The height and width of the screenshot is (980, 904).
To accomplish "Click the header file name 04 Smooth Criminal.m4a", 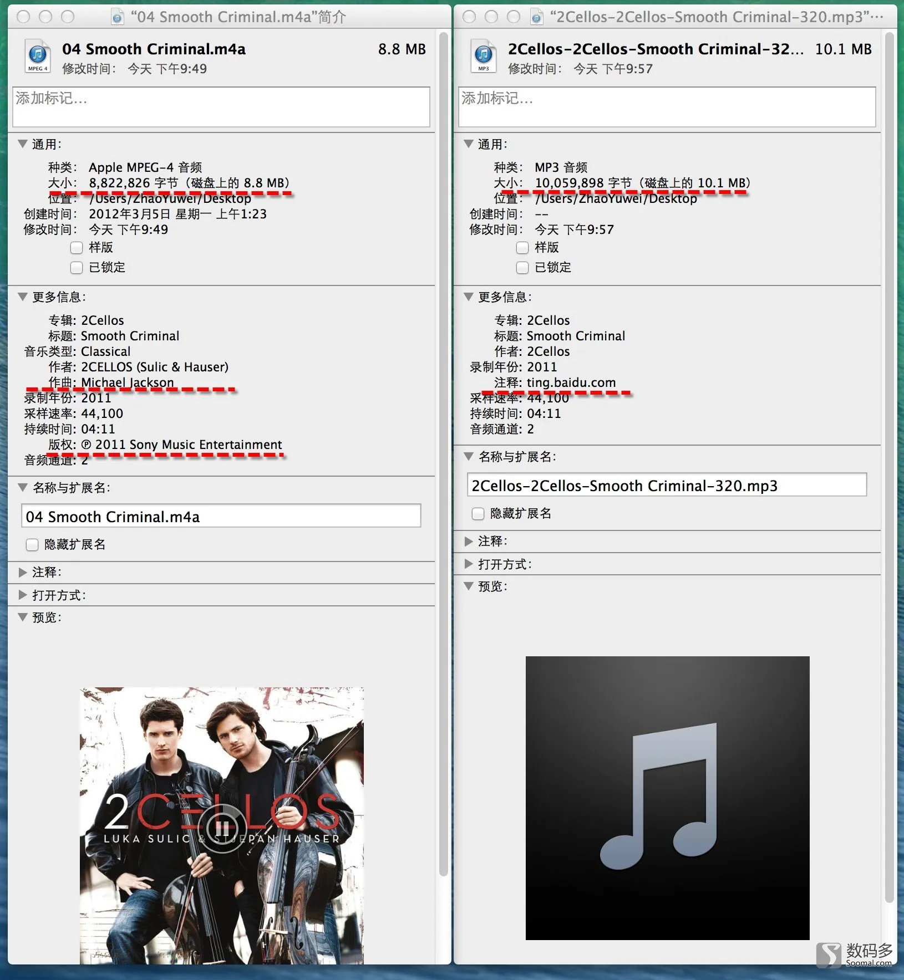I will (154, 49).
